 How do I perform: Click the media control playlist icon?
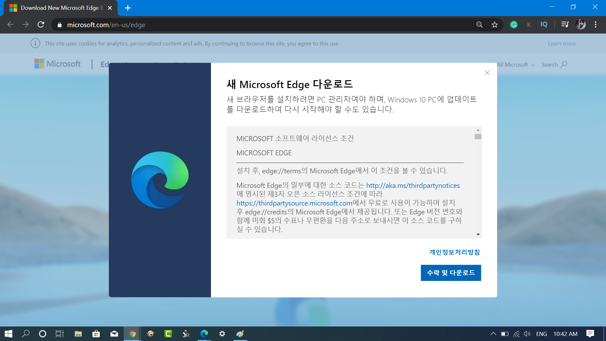[x=565, y=25]
